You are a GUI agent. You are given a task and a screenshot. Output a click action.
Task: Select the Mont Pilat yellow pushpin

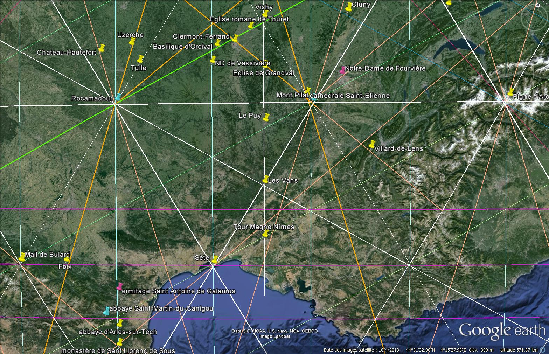click(x=308, y=91)
